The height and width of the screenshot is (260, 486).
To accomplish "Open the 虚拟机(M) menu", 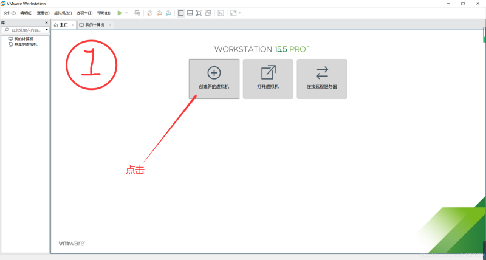I will [63, 13].
